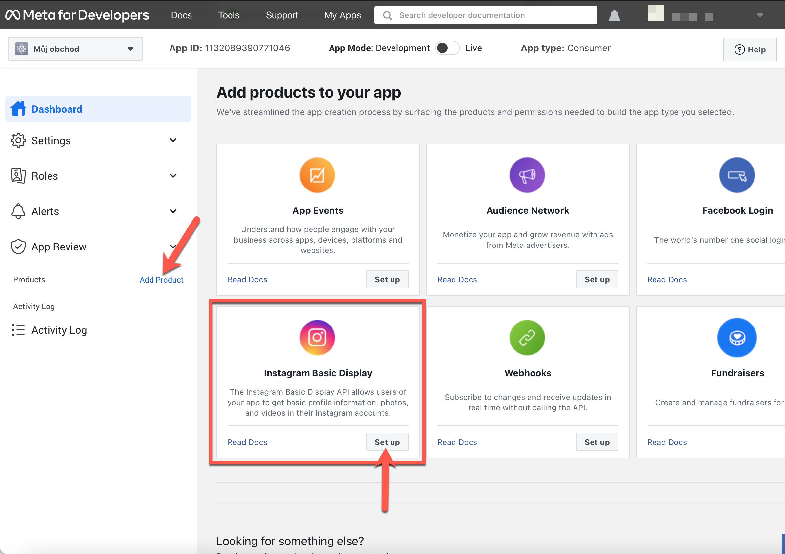Click the Activity Log list icon

(x=18, y=330)
